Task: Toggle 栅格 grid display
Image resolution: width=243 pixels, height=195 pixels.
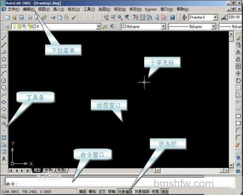Action: tap(92, 191)
